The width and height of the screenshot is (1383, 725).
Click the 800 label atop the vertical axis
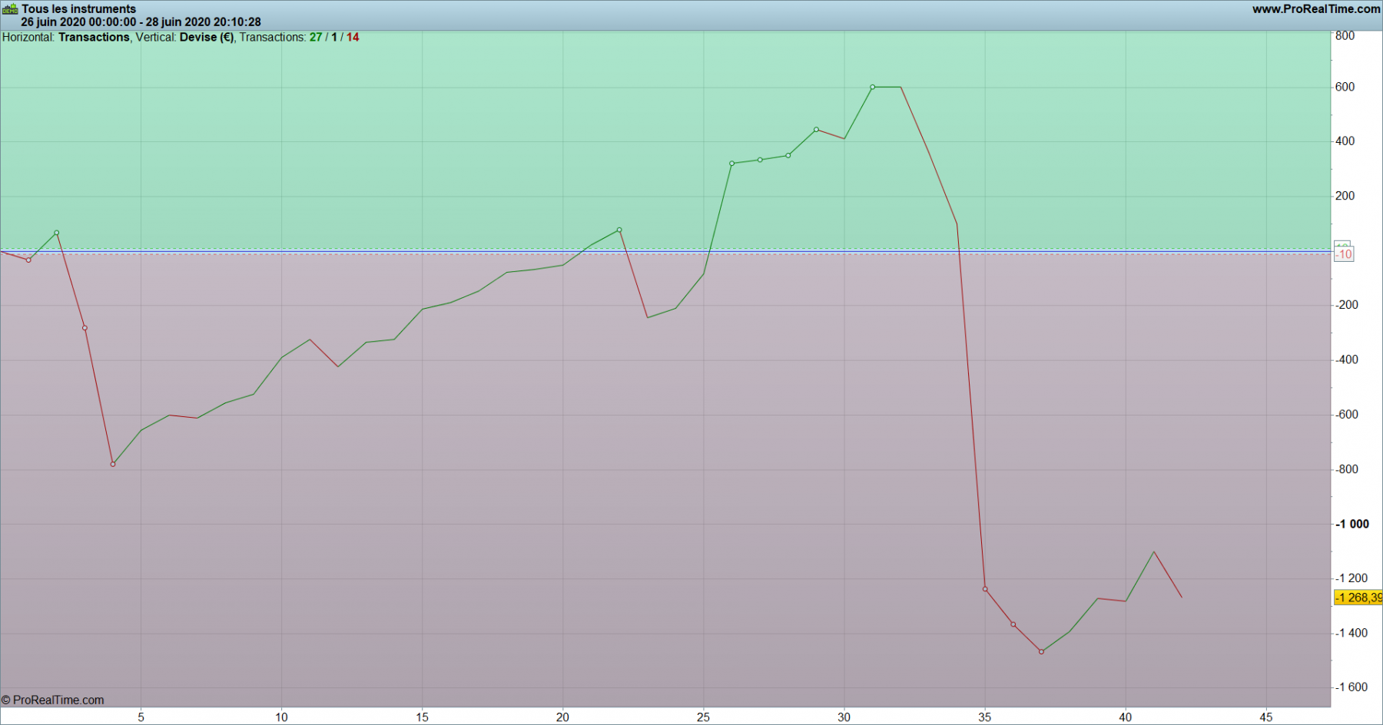pyautogui.click(x=1345, y=35)
